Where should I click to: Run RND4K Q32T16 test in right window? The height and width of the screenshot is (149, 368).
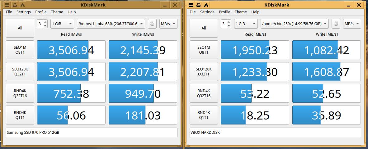click(x=204, y=93)
